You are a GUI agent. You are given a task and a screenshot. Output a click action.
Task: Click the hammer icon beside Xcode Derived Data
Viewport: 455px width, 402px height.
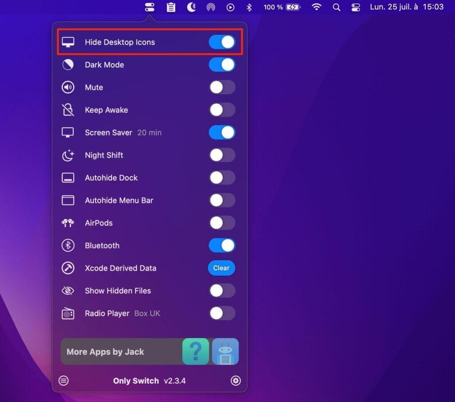point(68,268)
